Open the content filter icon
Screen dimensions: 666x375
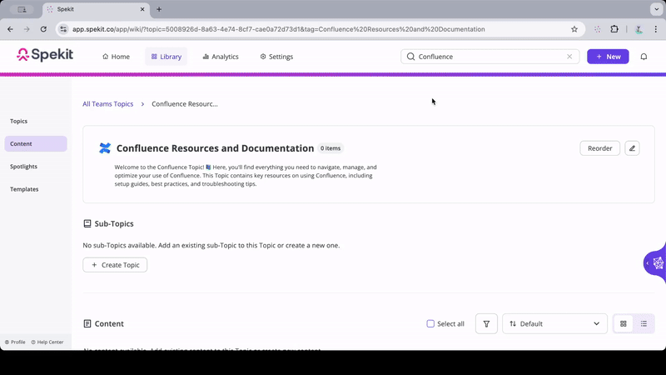coord(486,323)
